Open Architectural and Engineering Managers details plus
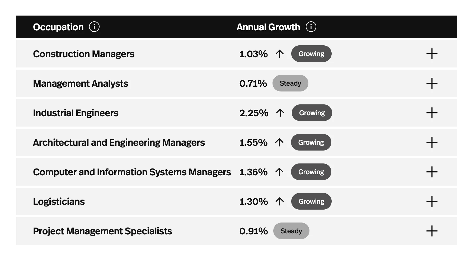 click(432, 142)
